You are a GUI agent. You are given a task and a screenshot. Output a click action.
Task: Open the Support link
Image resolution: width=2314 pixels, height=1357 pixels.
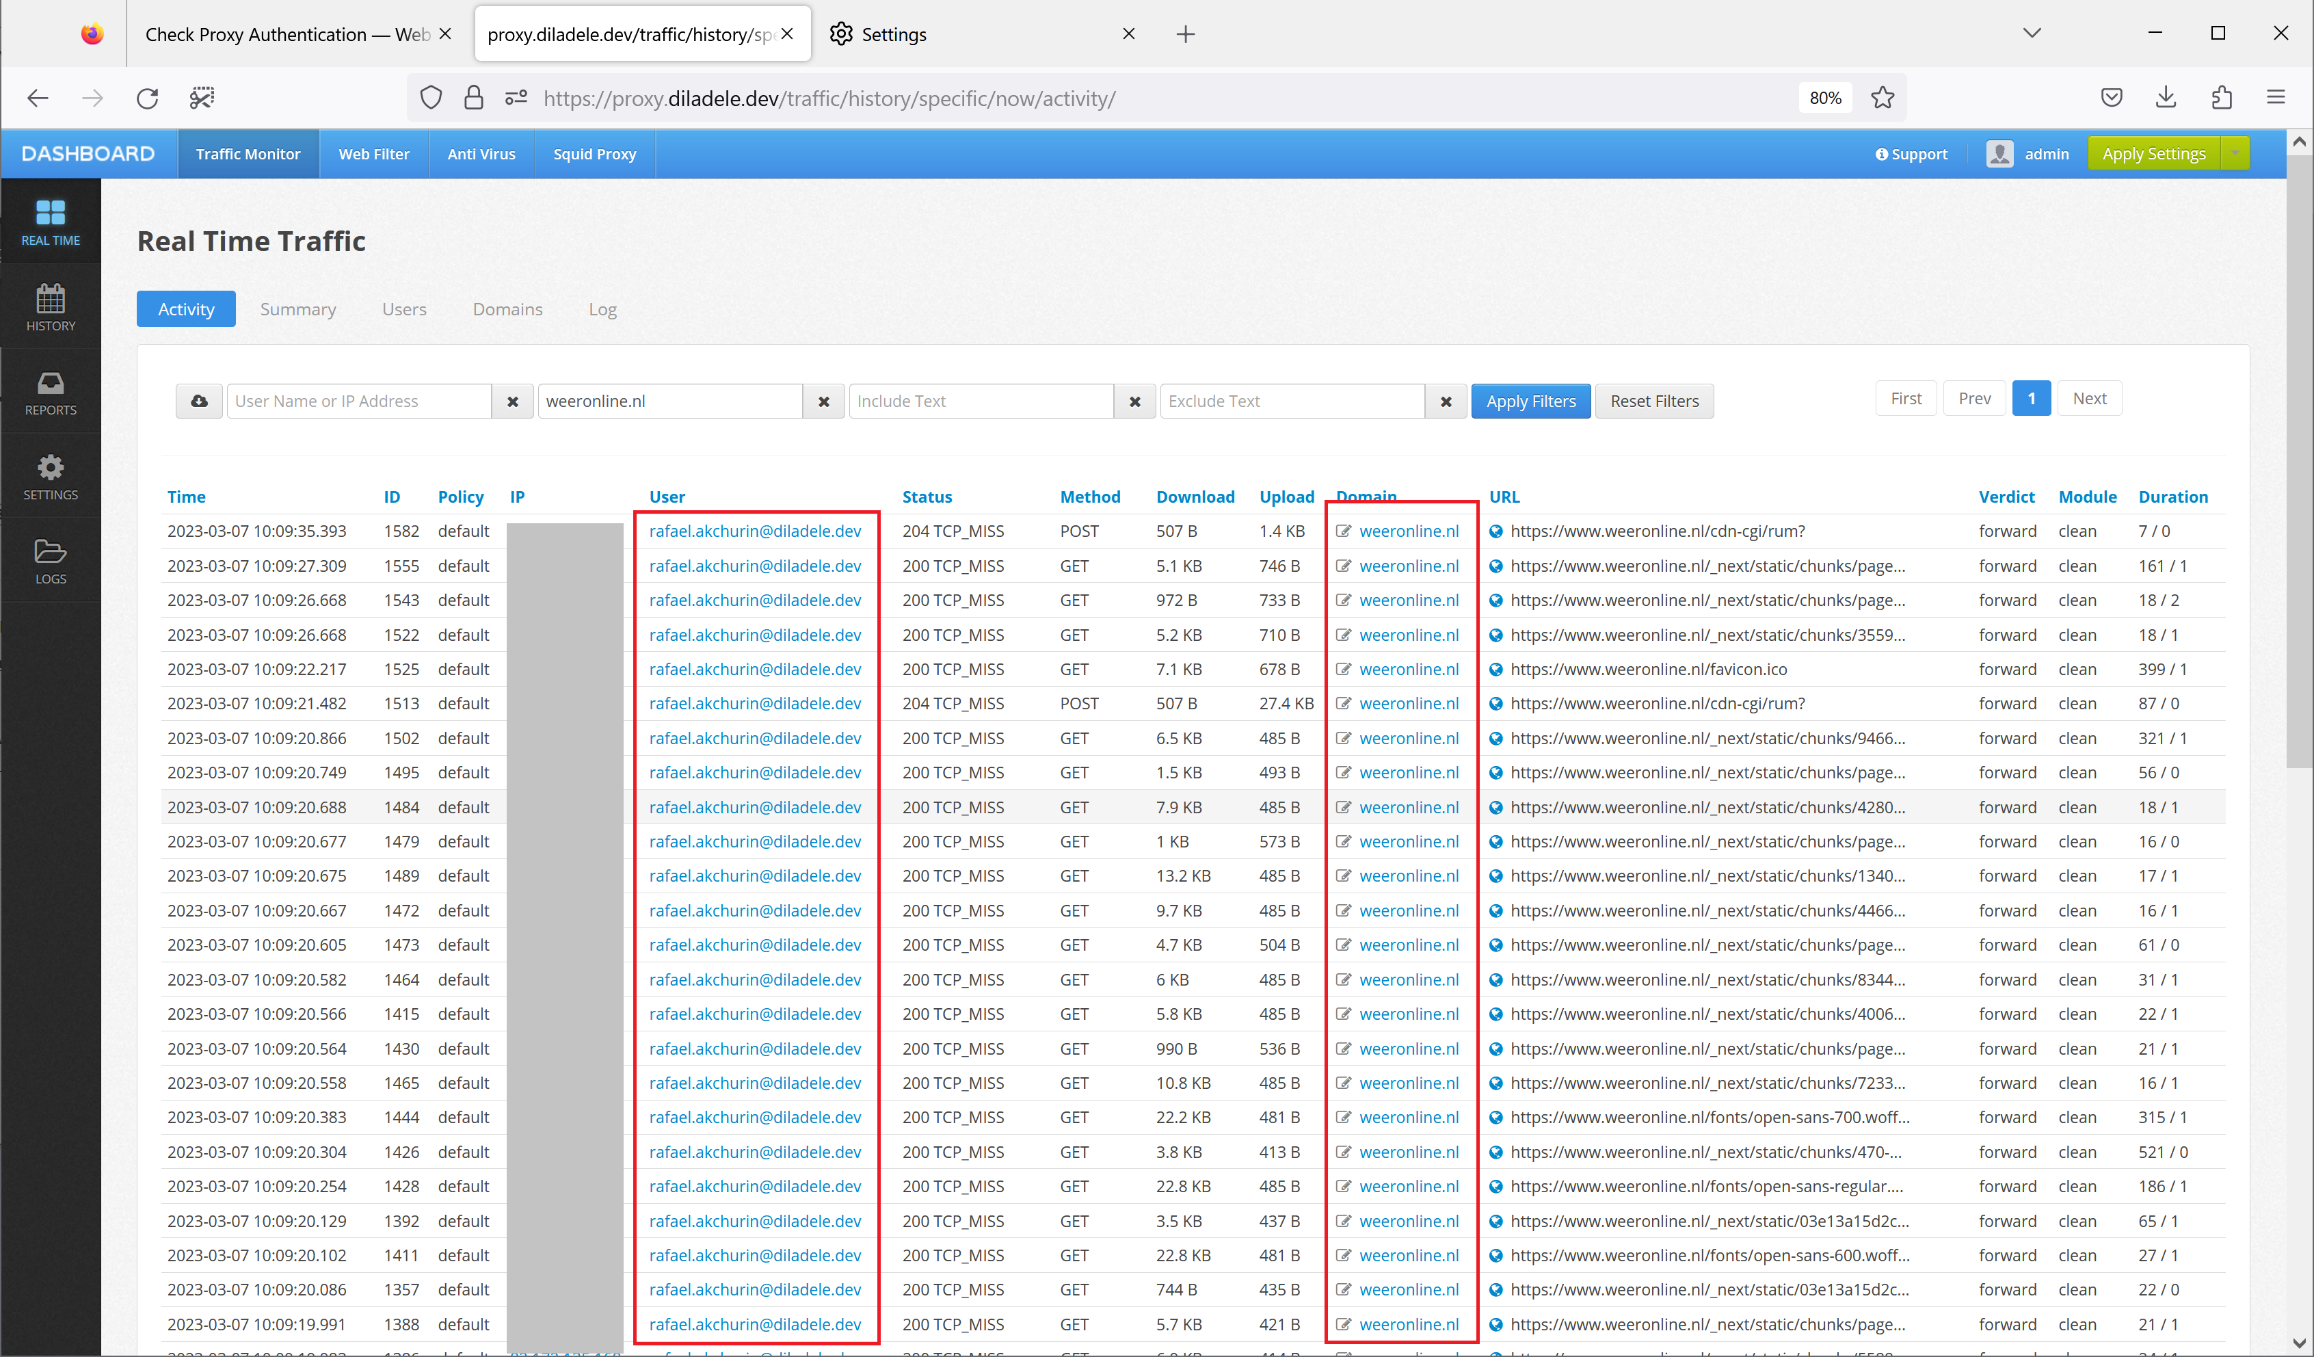tap(1911, 153)
